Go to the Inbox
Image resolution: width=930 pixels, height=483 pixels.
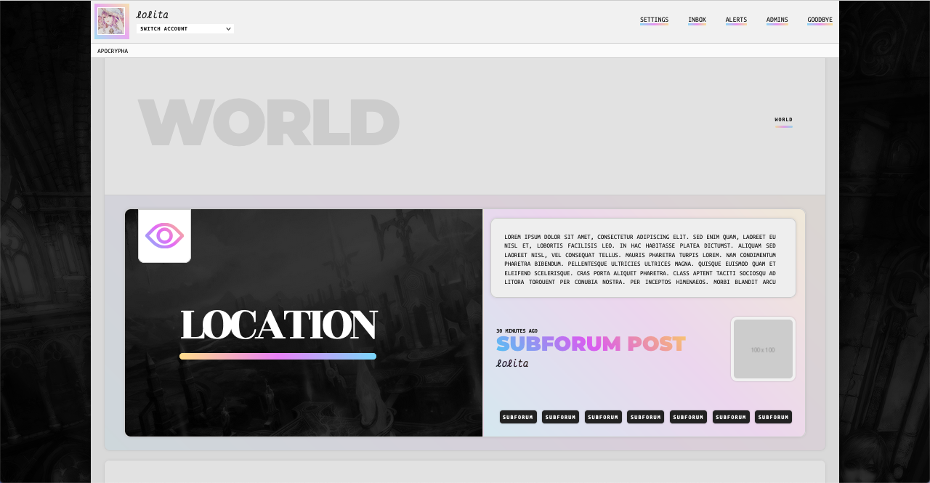tap(697, 20)
